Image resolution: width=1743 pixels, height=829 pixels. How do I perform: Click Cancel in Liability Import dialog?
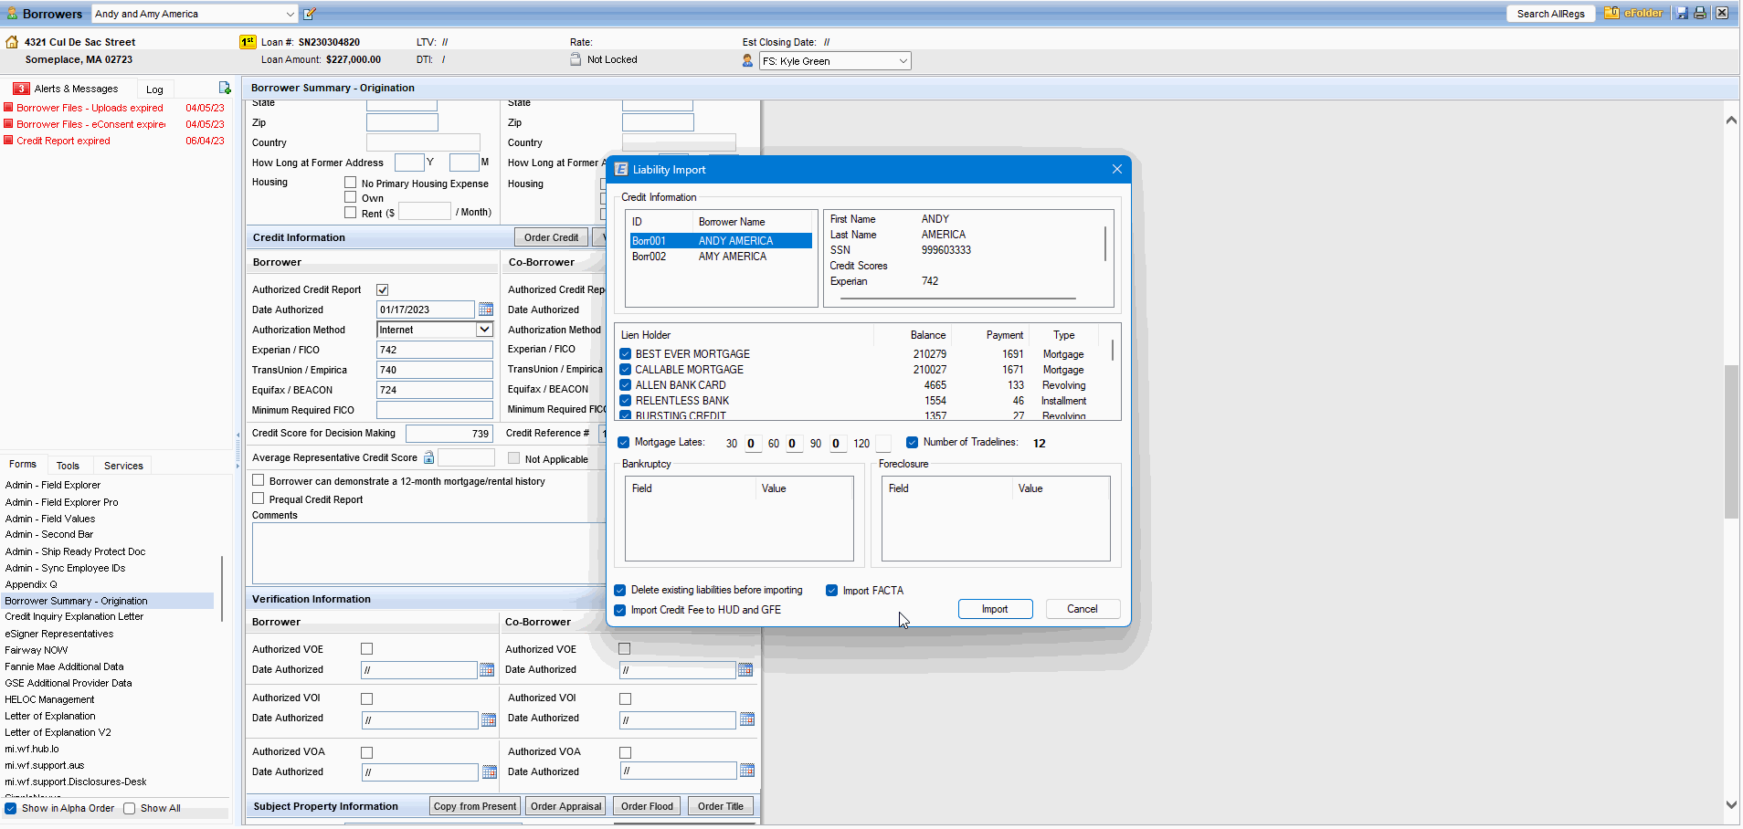(x=1082, y=609)
